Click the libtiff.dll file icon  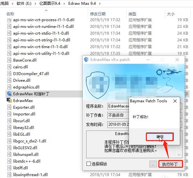[x=9, y=168]
